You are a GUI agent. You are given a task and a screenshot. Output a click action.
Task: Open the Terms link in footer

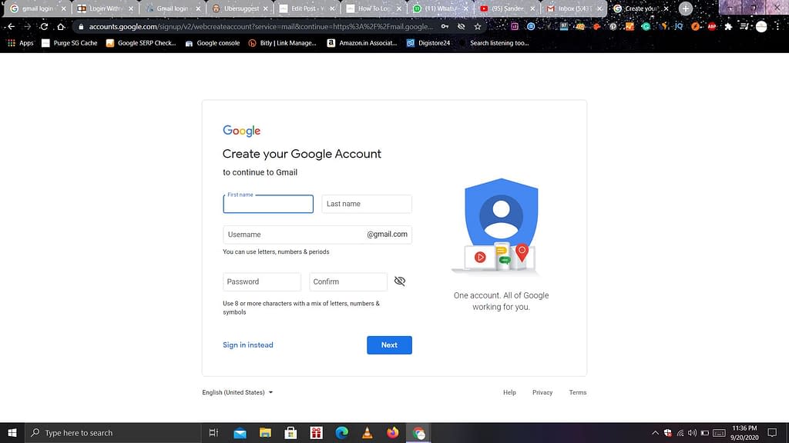point(578,392)
